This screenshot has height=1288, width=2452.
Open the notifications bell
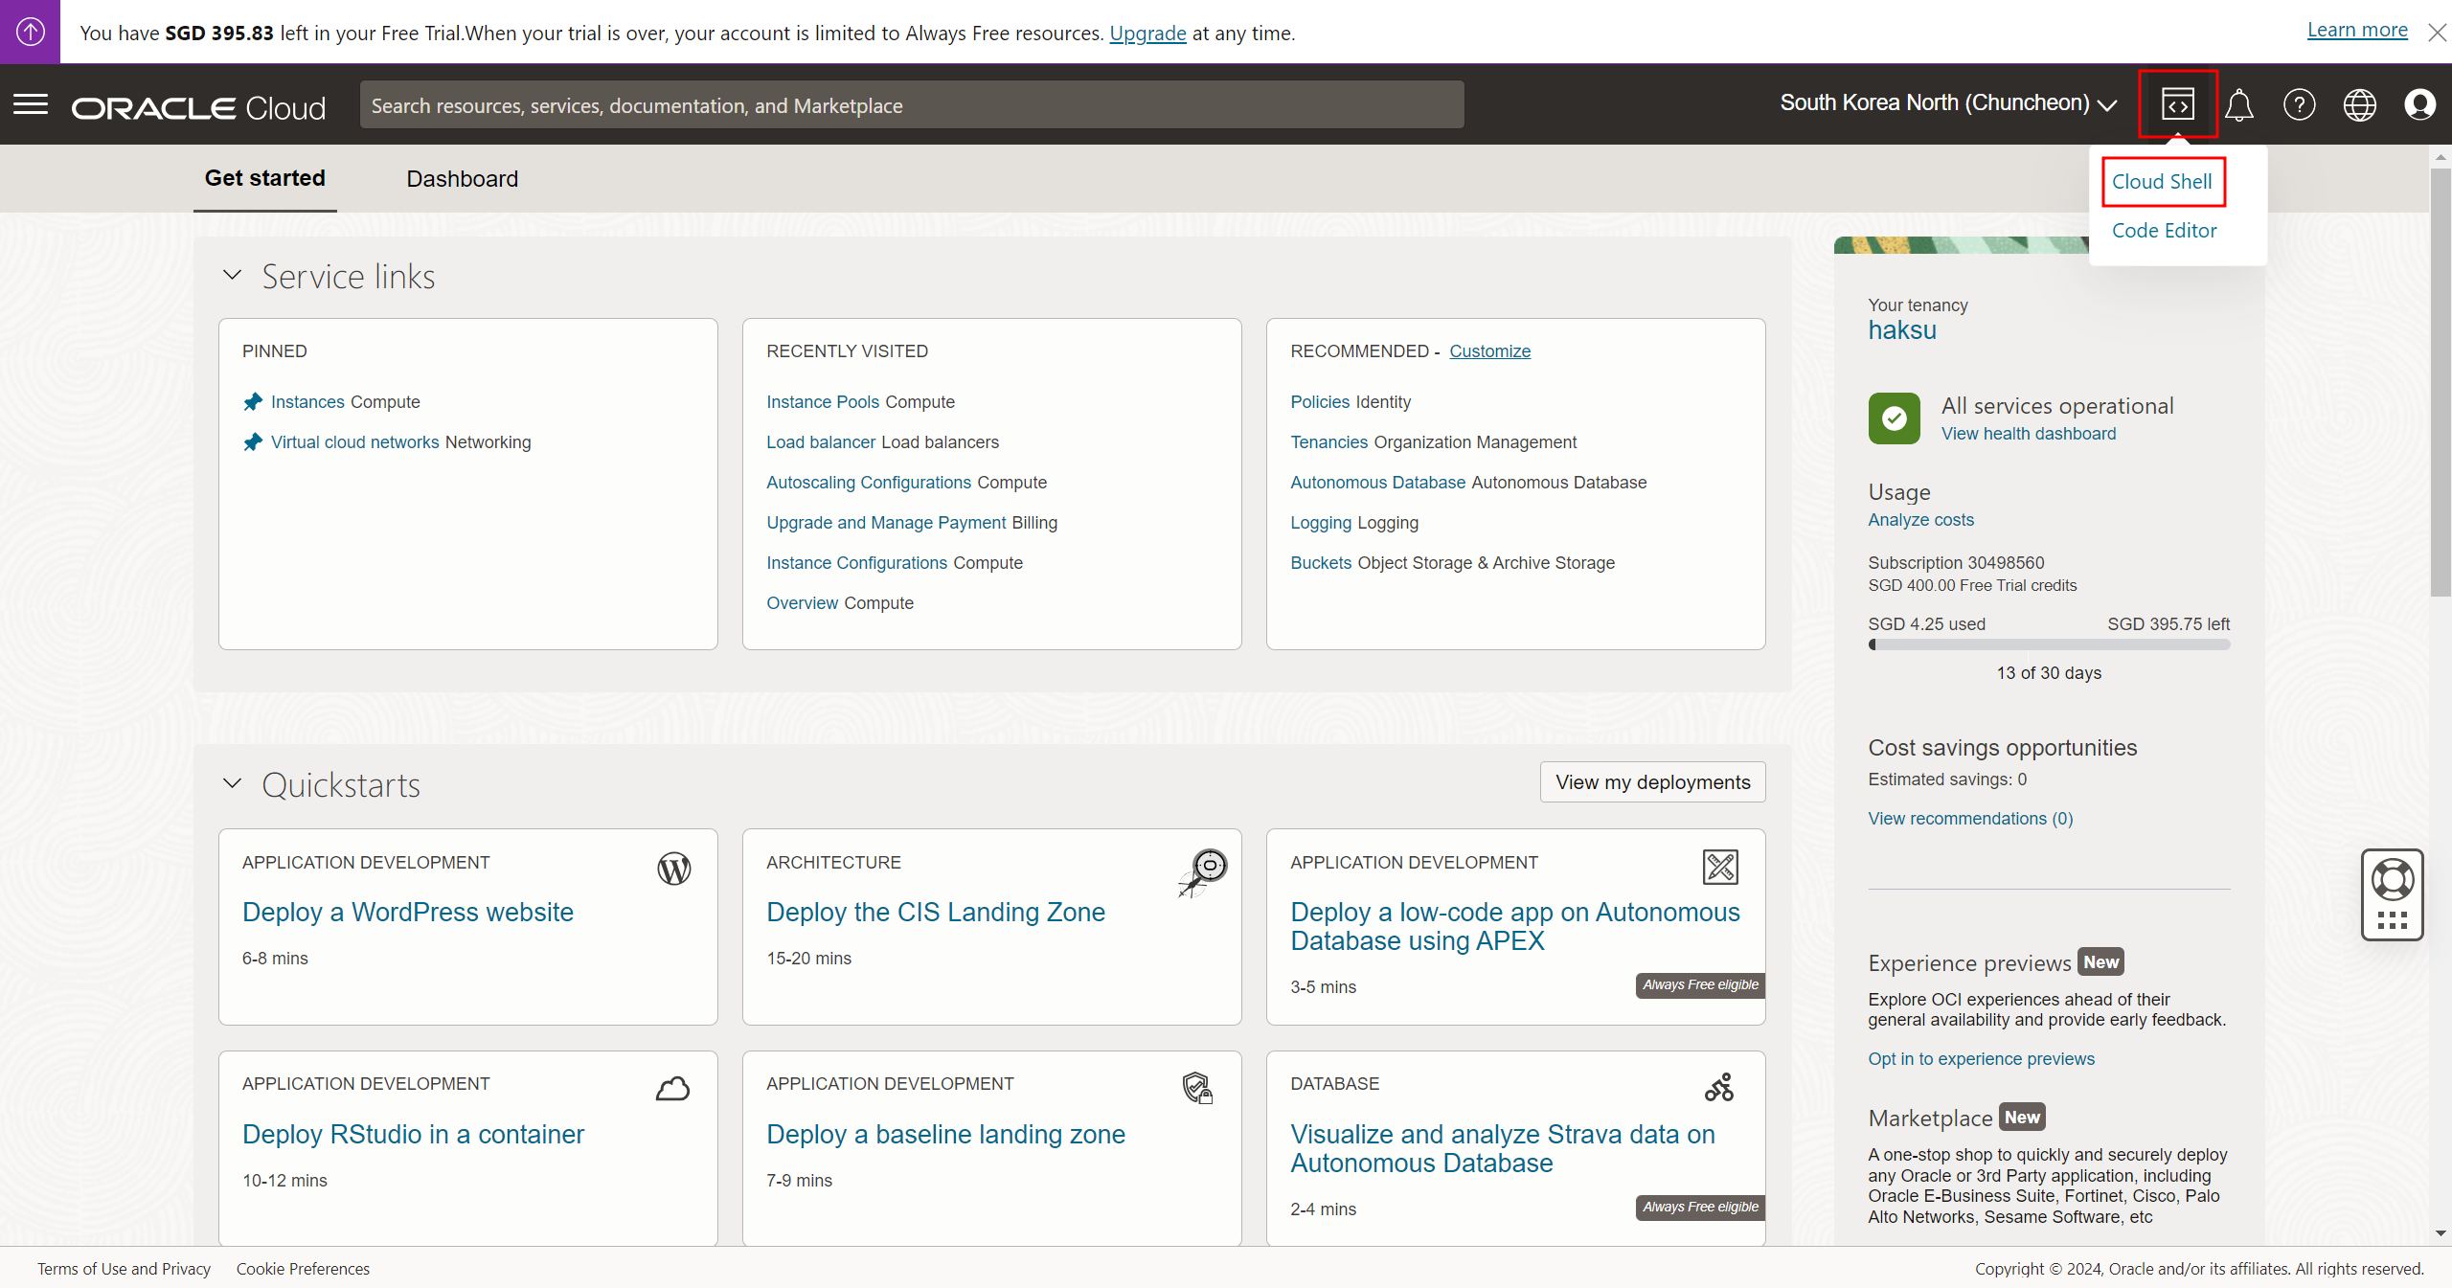[x=2238, y=104]
